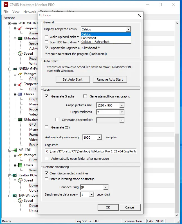The height and width of the screenshot is (224, 182).
Task: Open the File menu
Action: tap(6, 12)
